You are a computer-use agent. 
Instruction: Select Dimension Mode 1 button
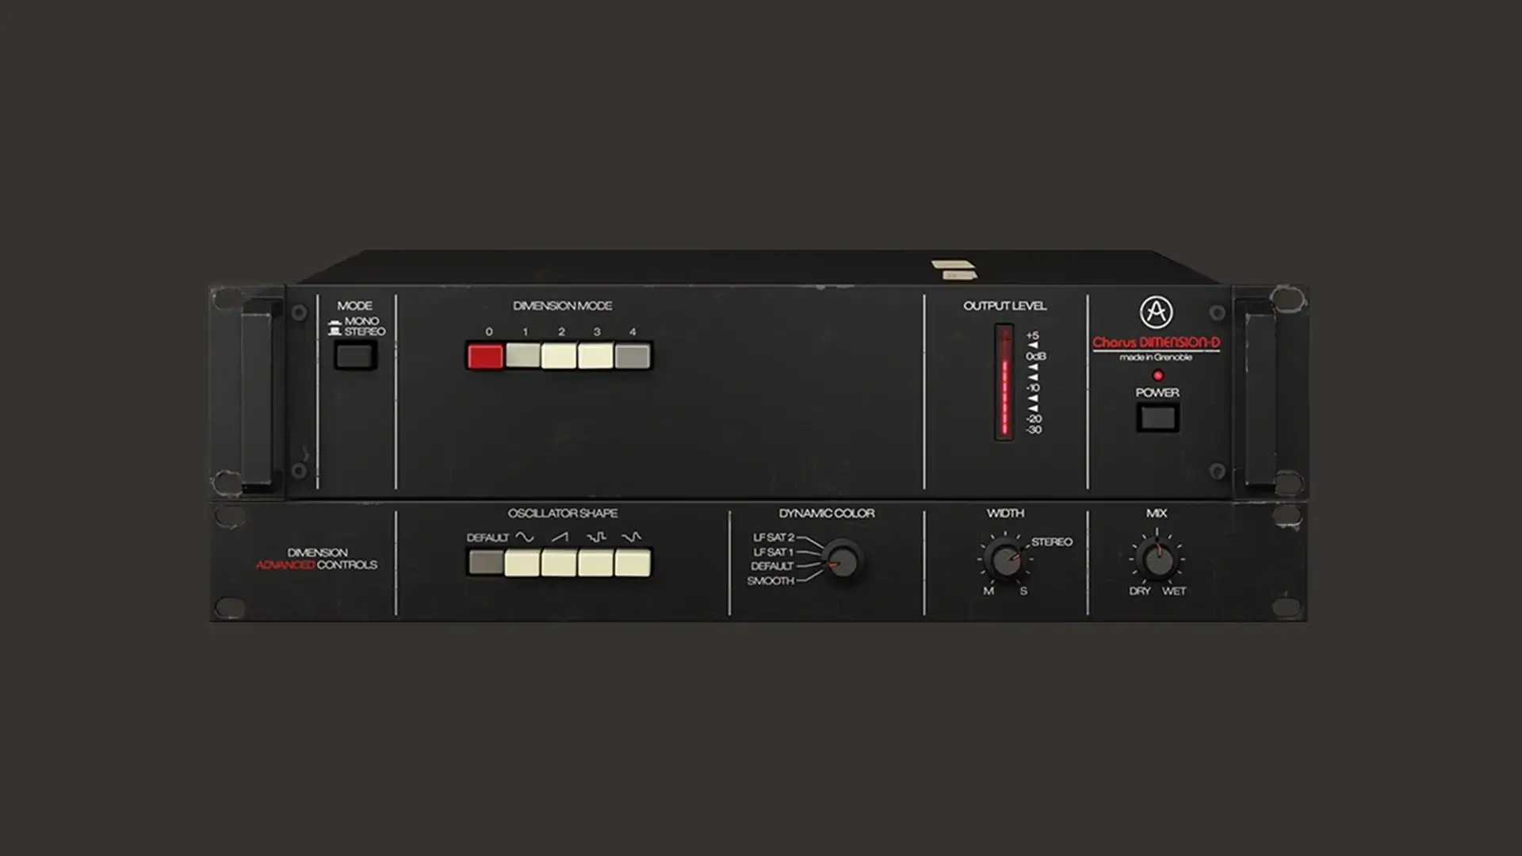pos(522,356)
